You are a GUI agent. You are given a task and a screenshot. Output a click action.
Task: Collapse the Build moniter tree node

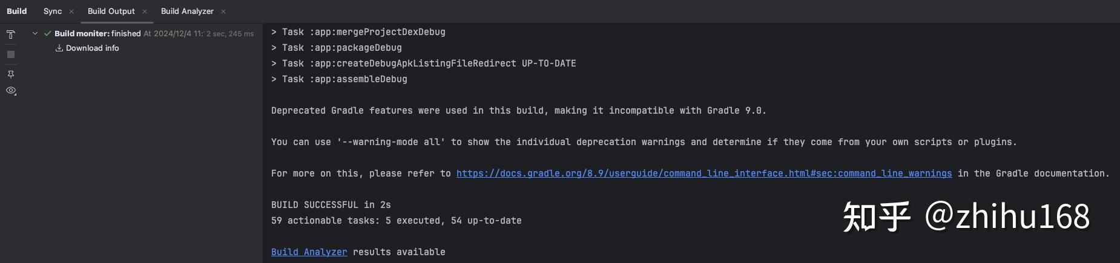[x=35, y=34]
